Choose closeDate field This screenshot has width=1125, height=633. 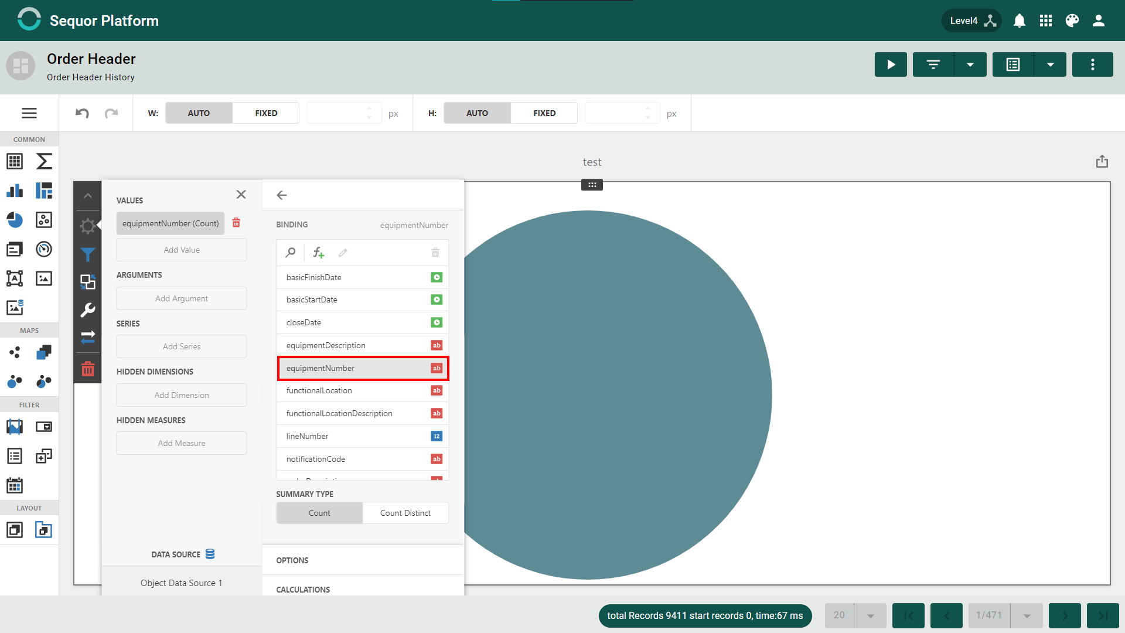pyautogui.click(x=363, y=322)
